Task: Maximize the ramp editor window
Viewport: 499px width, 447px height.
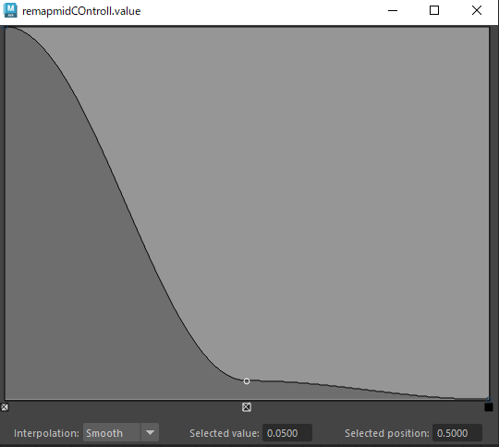Action: (434, 10)
